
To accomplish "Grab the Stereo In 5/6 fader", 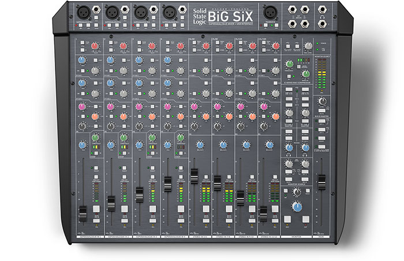I will point(194,176).
